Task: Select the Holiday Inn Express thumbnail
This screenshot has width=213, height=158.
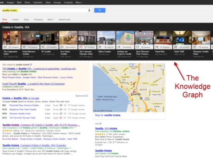Action: point(125,40)
